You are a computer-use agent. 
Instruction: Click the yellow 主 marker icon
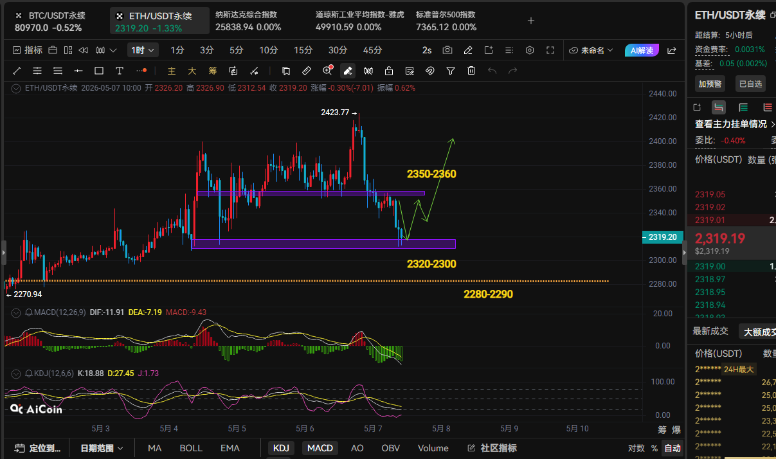click(172, 71)
